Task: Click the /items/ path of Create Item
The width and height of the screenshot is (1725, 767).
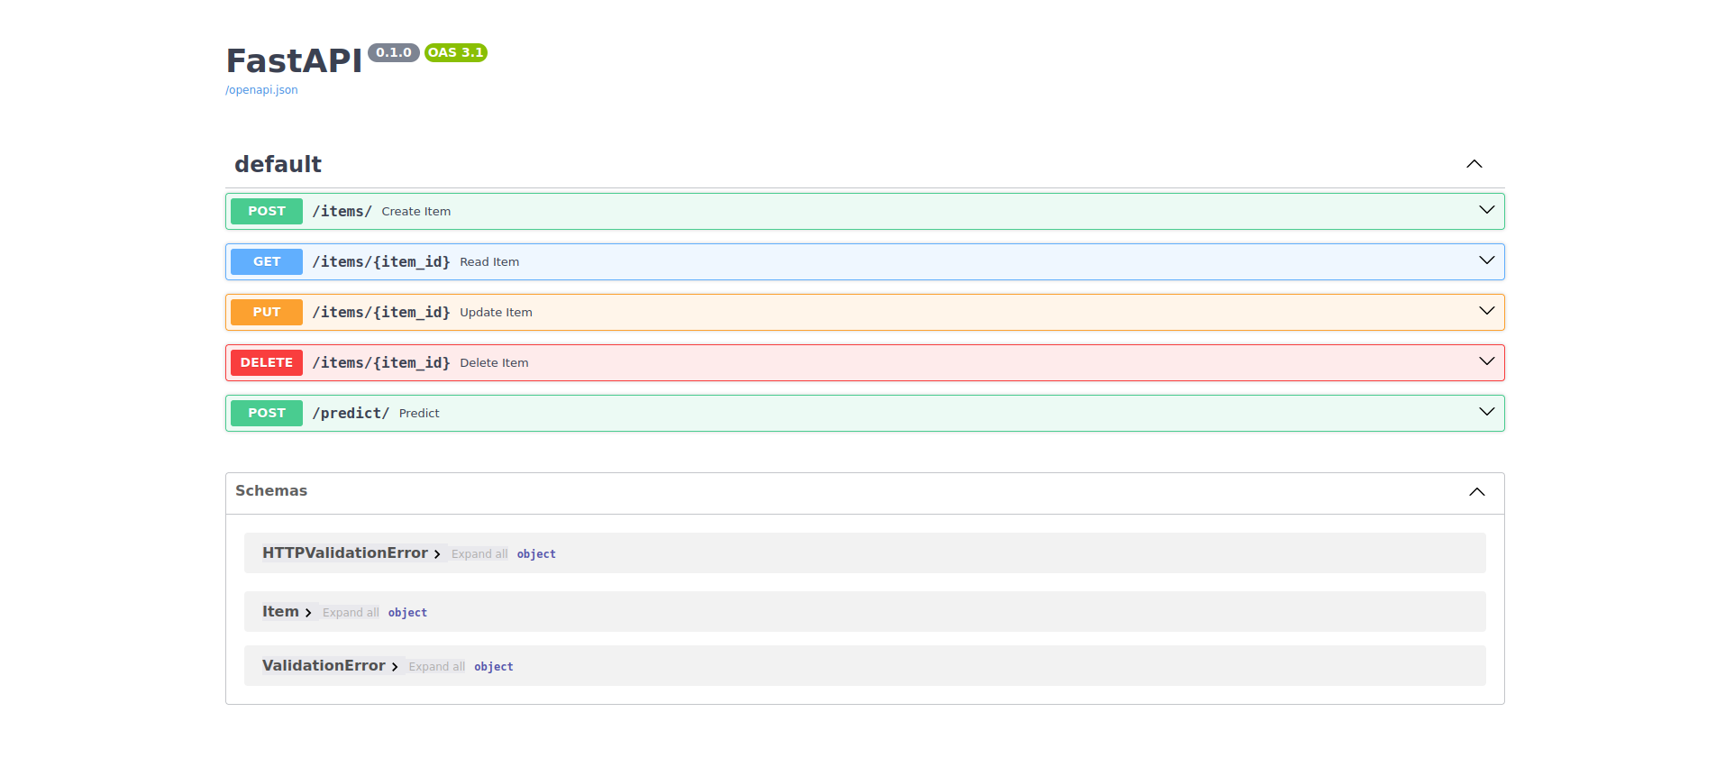Action: tap(342, 211)
